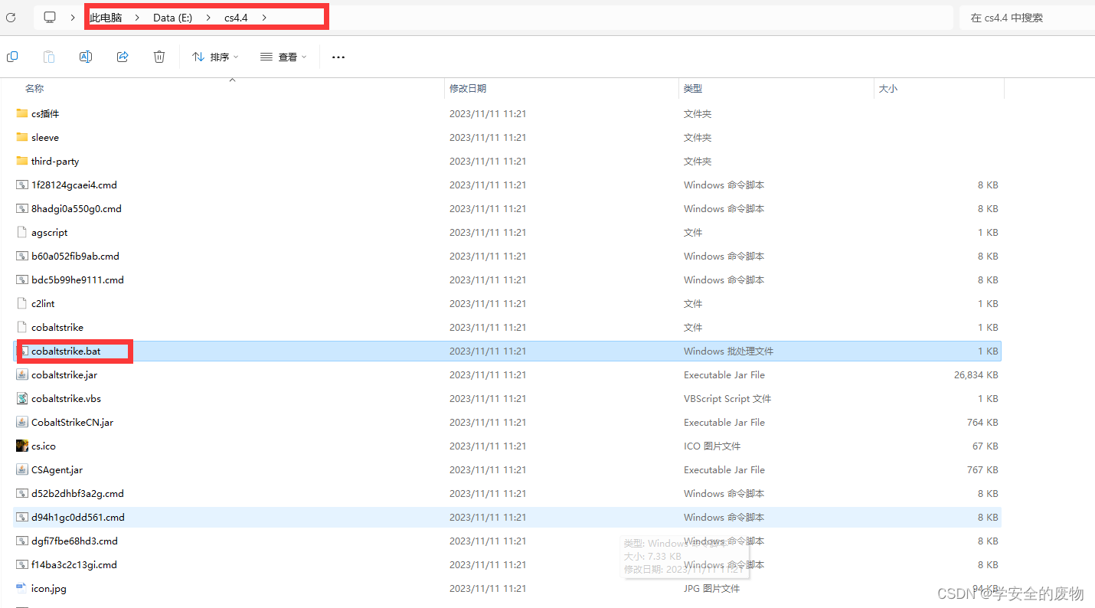Click the CobaltStrikeCN.jar file icon

click(21, 422)
